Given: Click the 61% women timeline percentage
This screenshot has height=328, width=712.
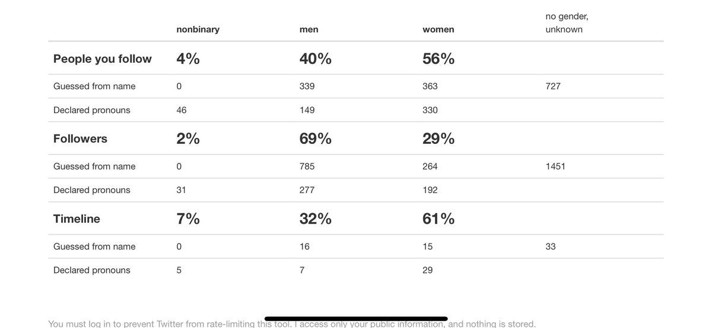Looking at the screenshot, I should tap(438, 218).
